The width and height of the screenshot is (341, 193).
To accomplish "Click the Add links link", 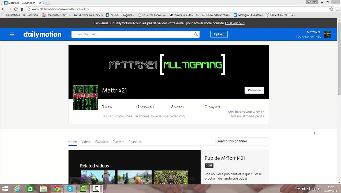I will (x=234, y=112).
